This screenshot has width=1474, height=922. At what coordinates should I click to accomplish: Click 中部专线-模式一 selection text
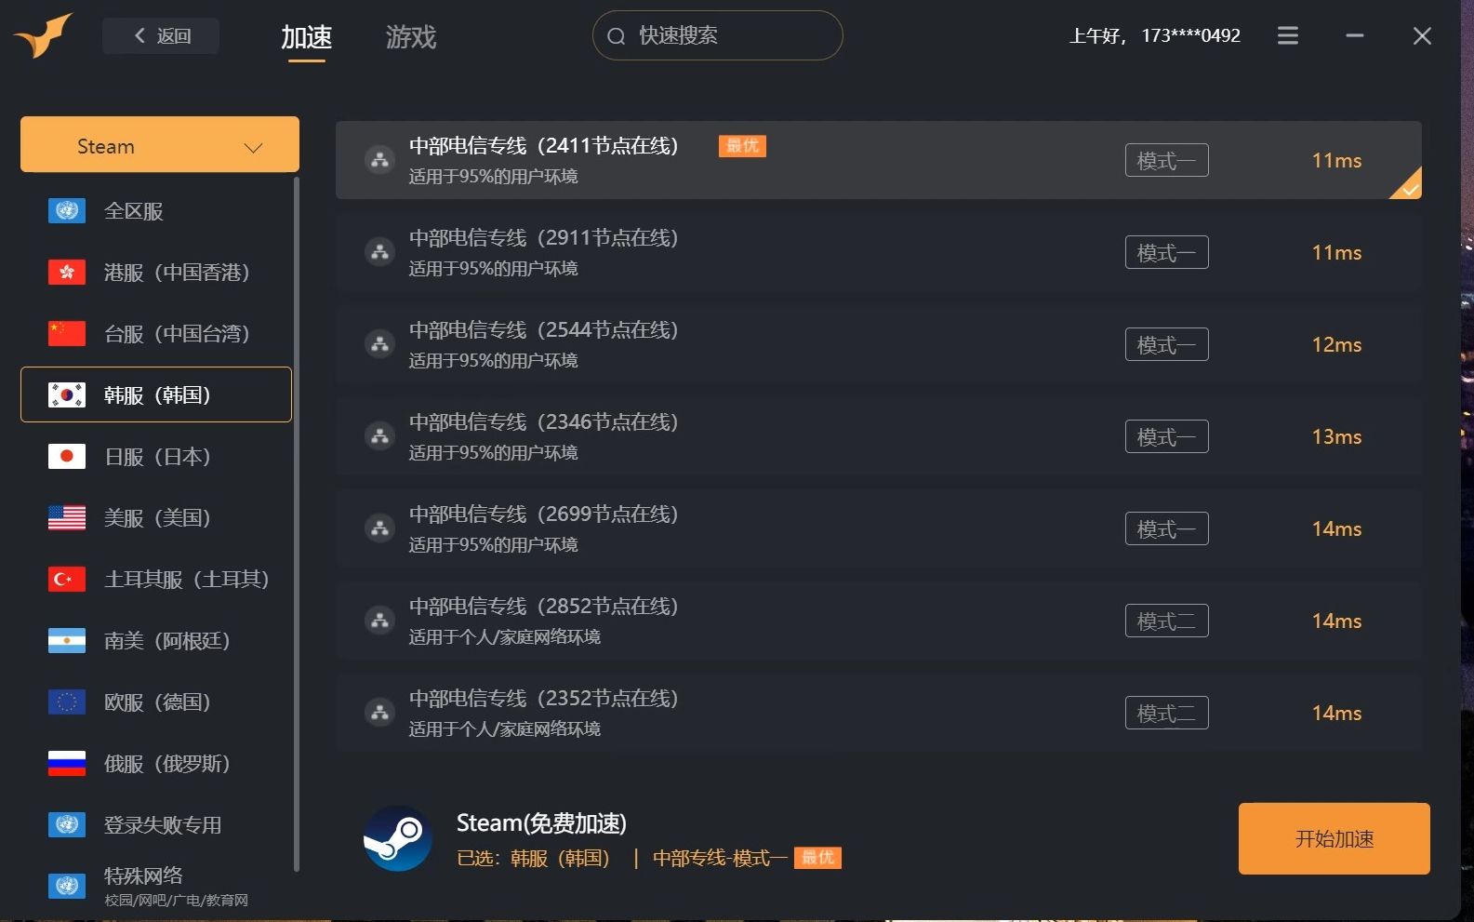point(720,858)
